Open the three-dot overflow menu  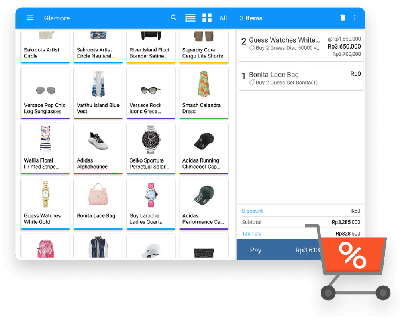coord(355,18)
